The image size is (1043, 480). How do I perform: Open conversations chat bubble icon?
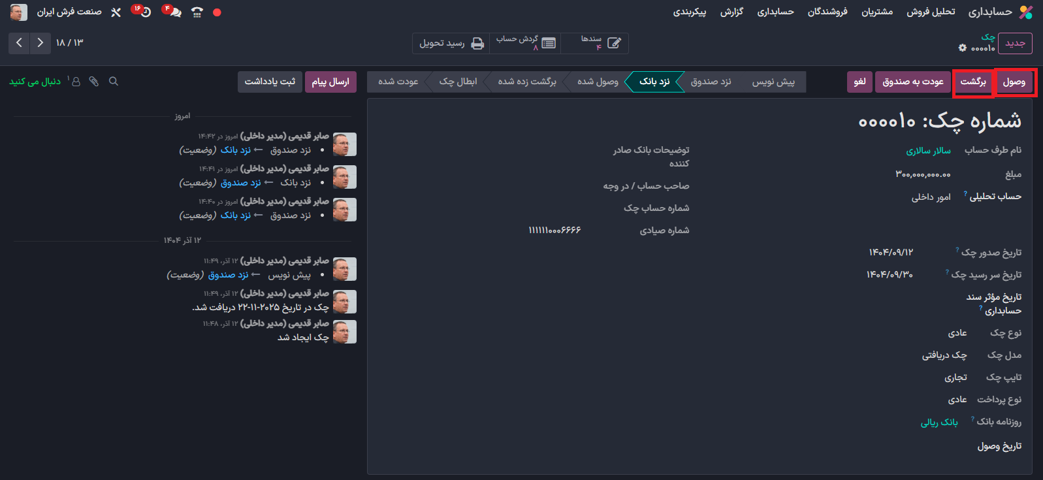click(174, 12)
